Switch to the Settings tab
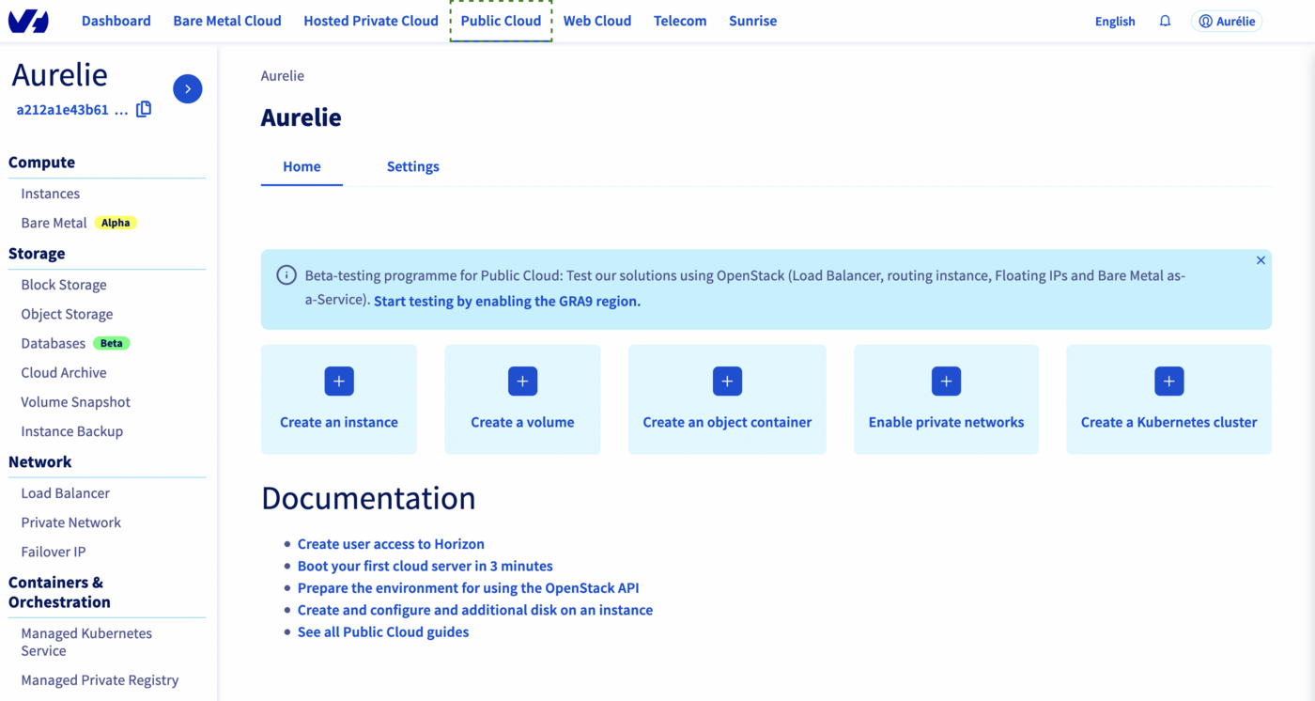The width and height of the screenshot is (1315, 701). coord(412,166)
